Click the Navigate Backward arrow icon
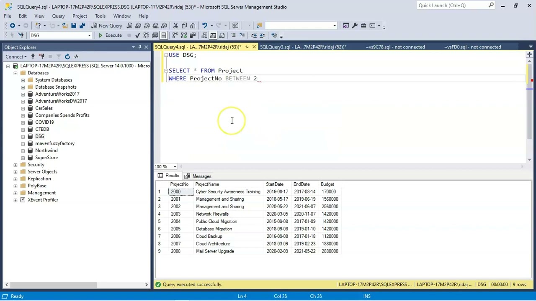This screenshot has height=301, width=536. (x=13, y=26)
